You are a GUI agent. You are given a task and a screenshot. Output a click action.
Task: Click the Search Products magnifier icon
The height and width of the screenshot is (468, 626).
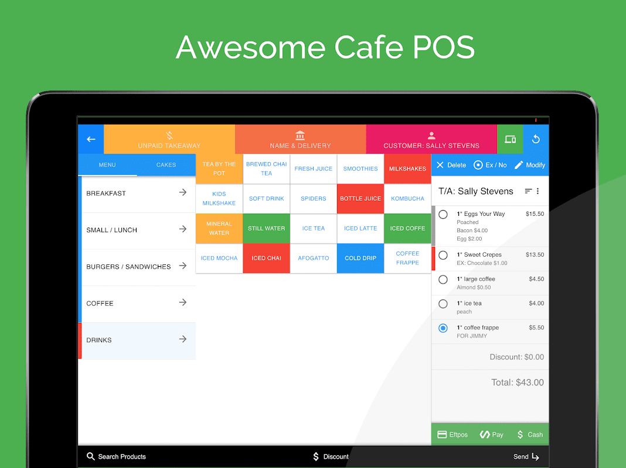(x=91, y=456)
